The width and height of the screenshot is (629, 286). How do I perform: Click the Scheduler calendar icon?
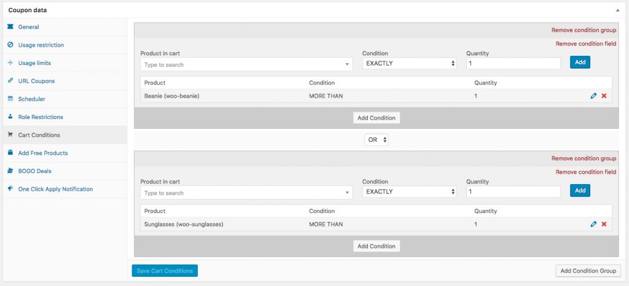tap(10, 99)
